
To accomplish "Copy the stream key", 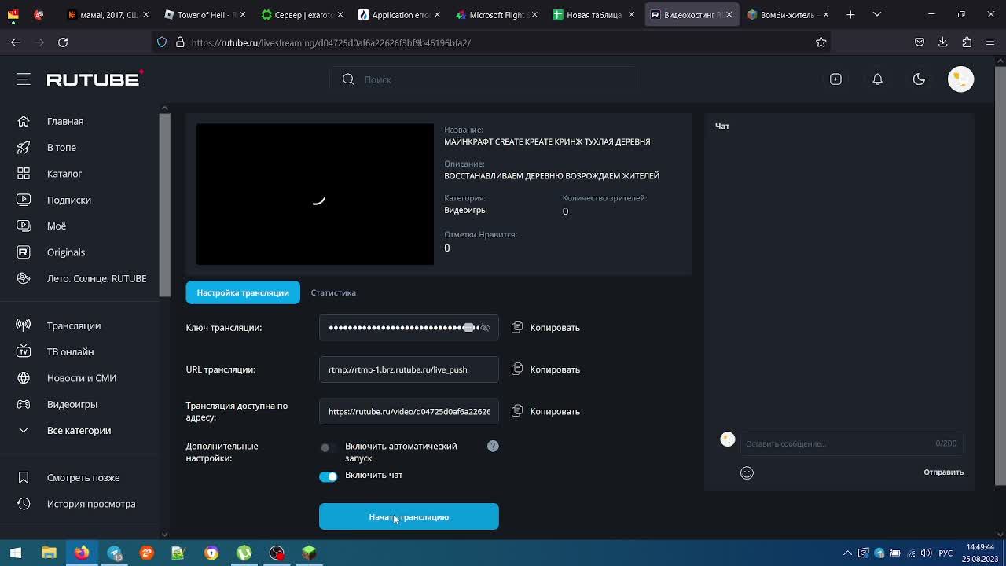I will [546, 328].
